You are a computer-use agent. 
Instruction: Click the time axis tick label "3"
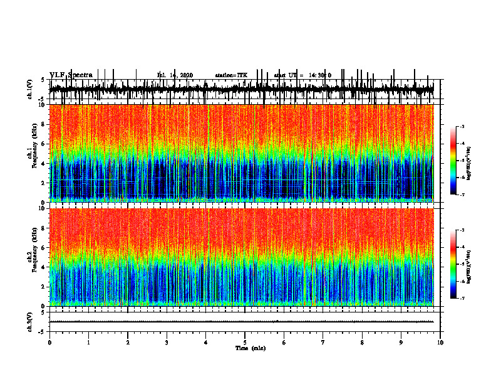(x=167, y=343)
